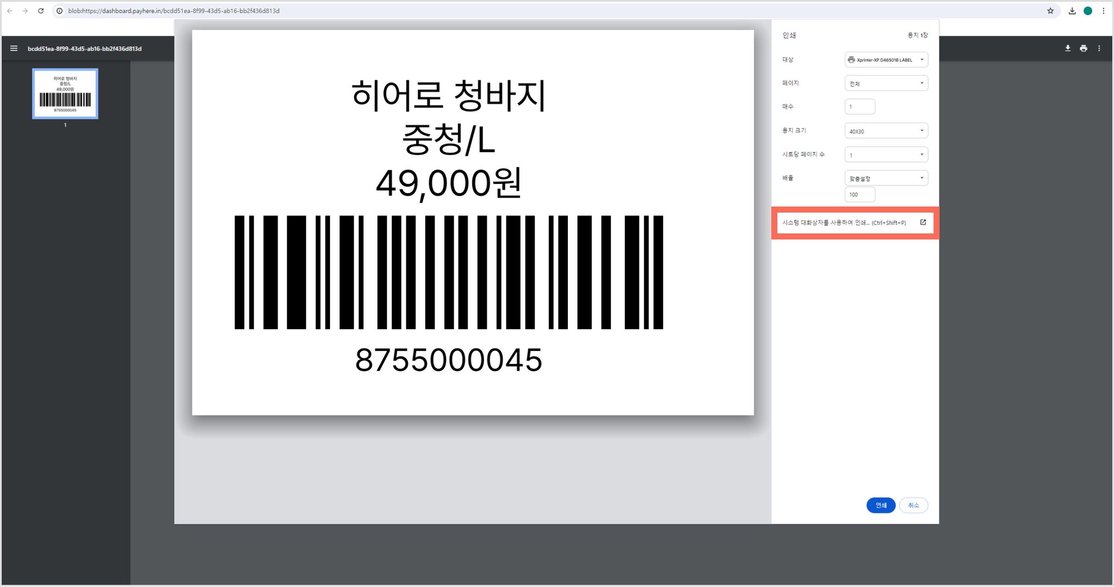The height and width of the screenshot is (587, 1114).
Task: Open browser downloads icon
Action: coord(1072,11)
